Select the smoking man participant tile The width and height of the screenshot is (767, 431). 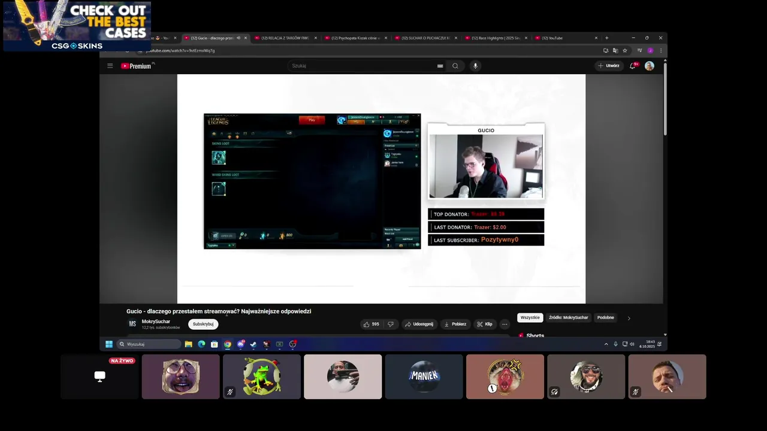pos(667,377)
